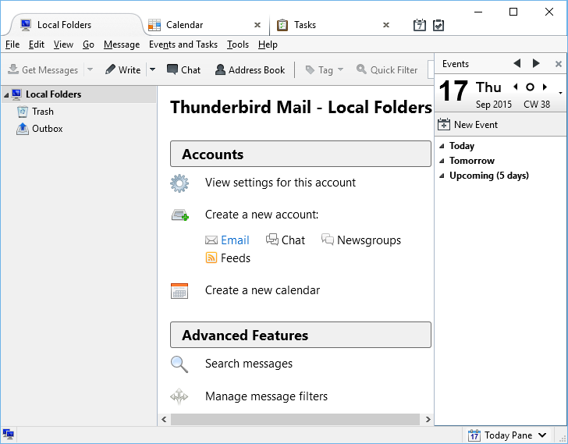Open the Help menu
Image resolution: width=568 pixels, height=444 pixels.
pos(268,44)
